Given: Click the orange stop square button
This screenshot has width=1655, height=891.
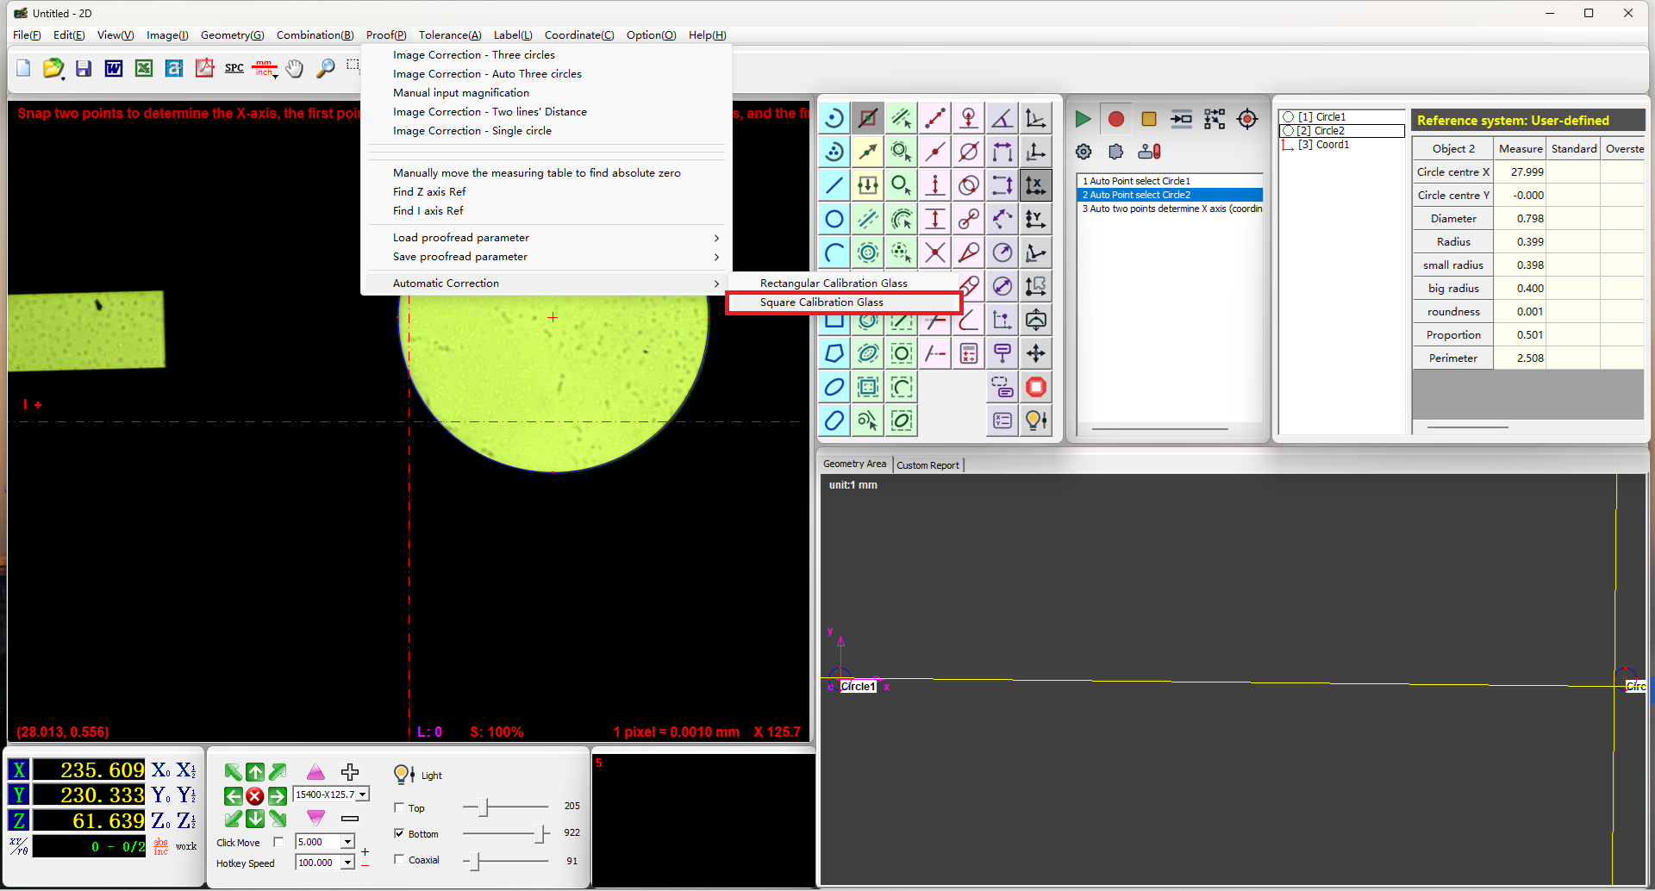Looking at the screenshot, I should [x=1148, y=119].
